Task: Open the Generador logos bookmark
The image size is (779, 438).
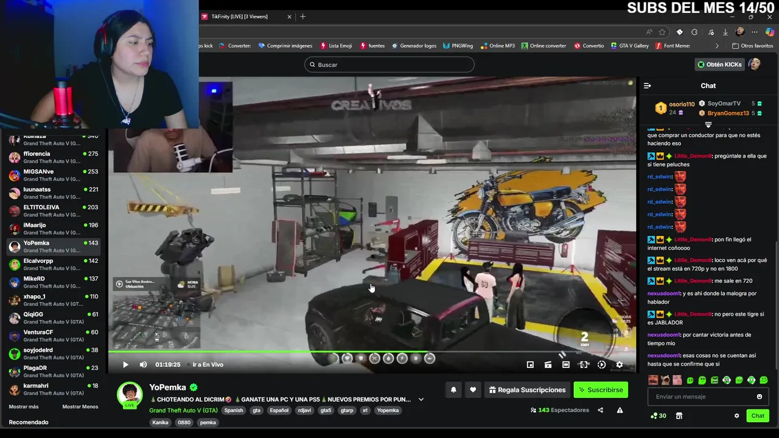Action: coord(413,46)
